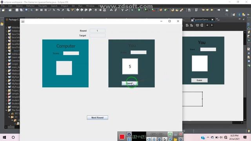
Task: Click the designer distribute horizontal spacing icon
Action: pyautogui.click(x=197, y=25)
